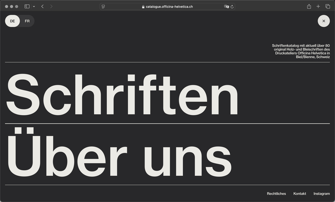The height and width of the screenshot is (202, 335).
Task: Open the Rechtliches link
Action: tap(276, 193)
